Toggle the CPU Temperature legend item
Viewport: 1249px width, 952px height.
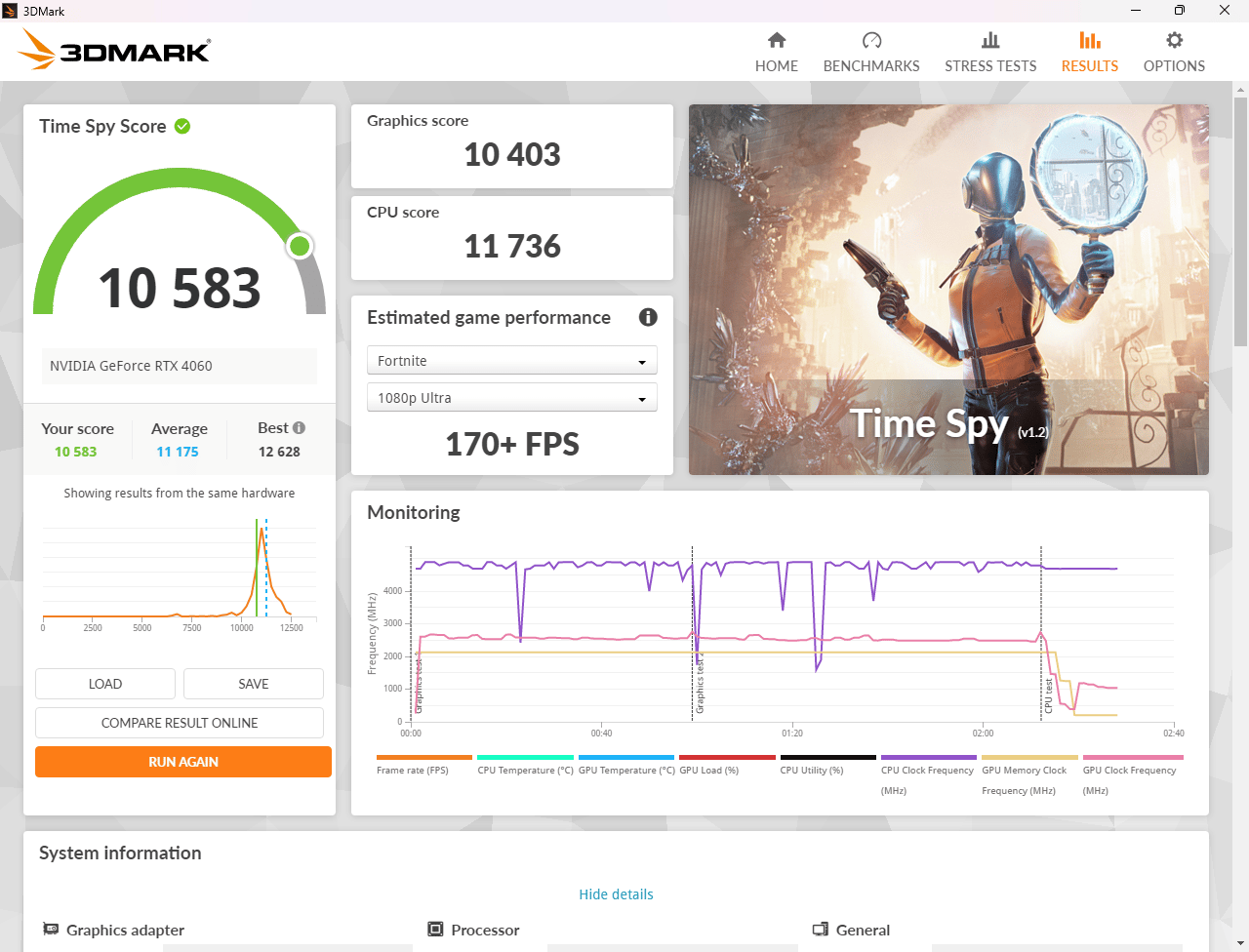pos(525,765)
